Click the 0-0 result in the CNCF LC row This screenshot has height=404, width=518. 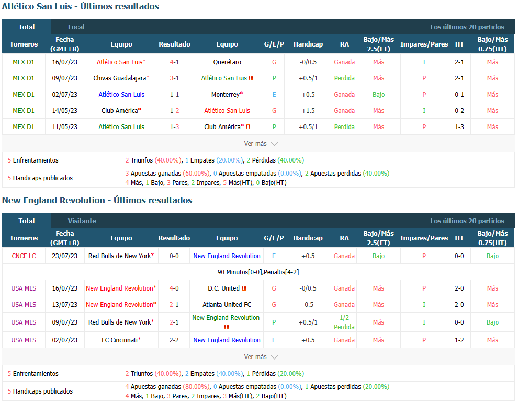click(x=174, y=256)
